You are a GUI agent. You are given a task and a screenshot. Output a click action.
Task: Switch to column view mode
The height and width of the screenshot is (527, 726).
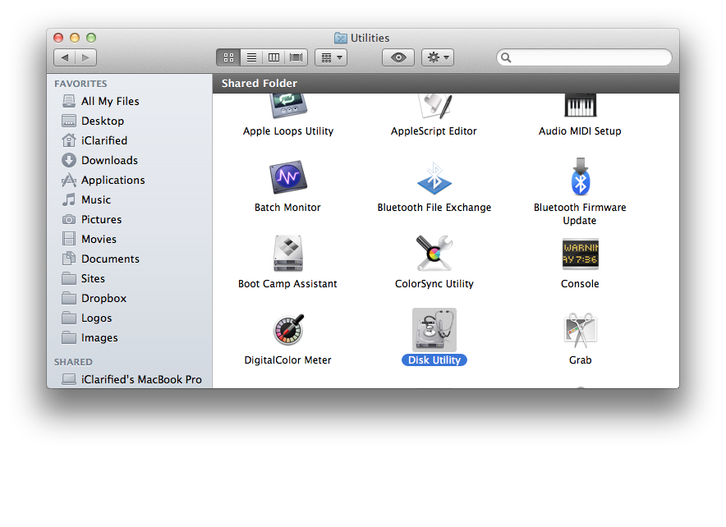click(x=273, y=57)
